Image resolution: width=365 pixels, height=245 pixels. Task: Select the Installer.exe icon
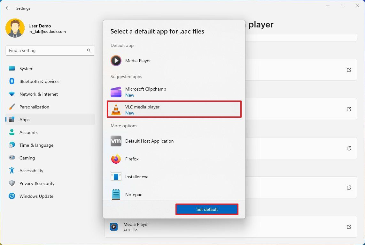(116, 177)
